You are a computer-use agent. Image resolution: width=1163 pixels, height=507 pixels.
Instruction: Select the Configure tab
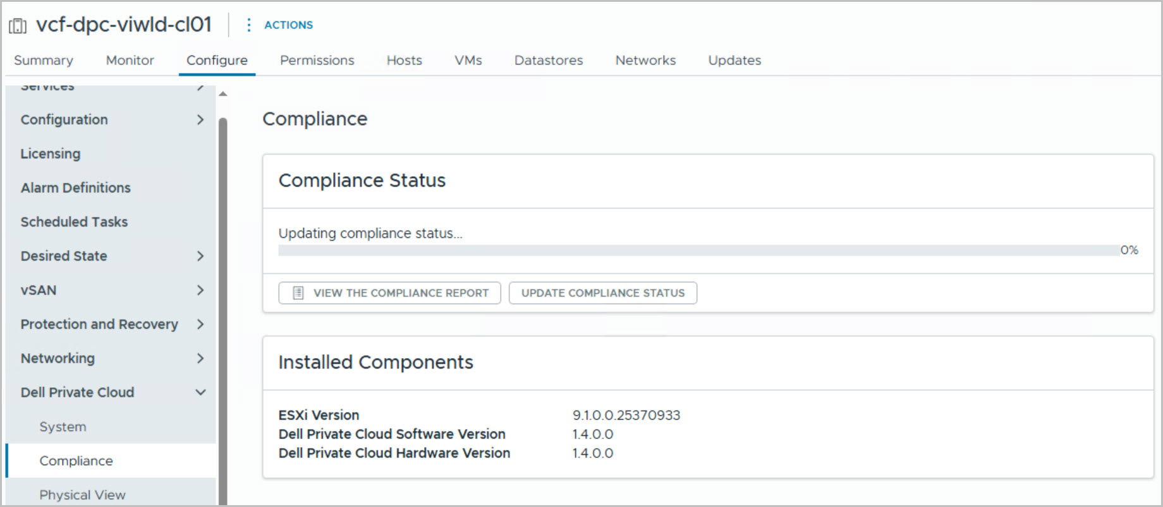217,60
